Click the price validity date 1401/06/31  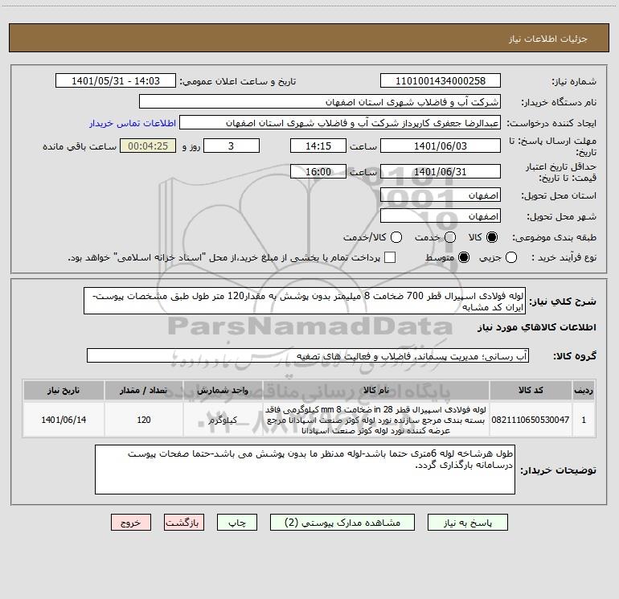pyautogui.click(x=441, y=172)
